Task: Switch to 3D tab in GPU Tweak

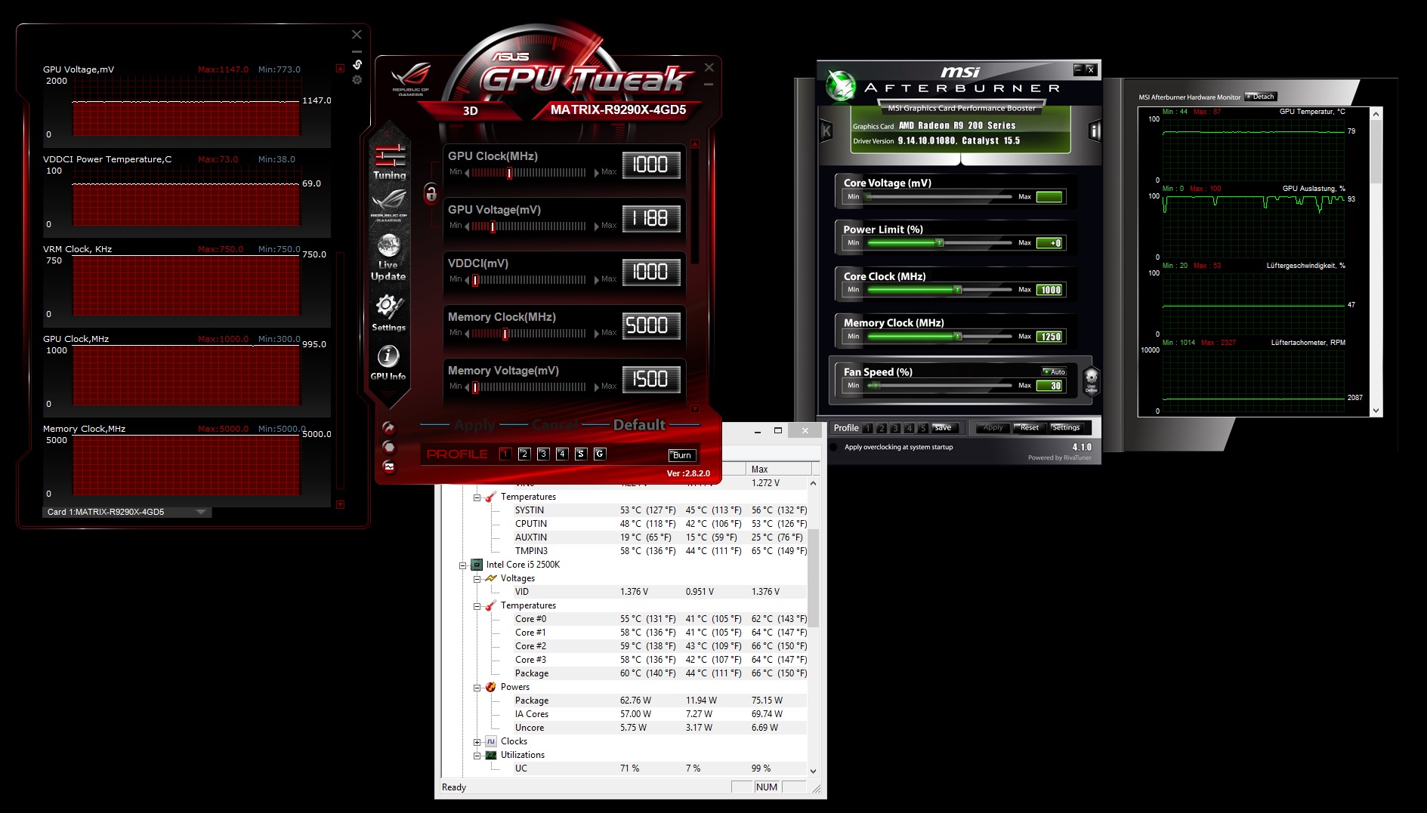Action: point(470,111)
